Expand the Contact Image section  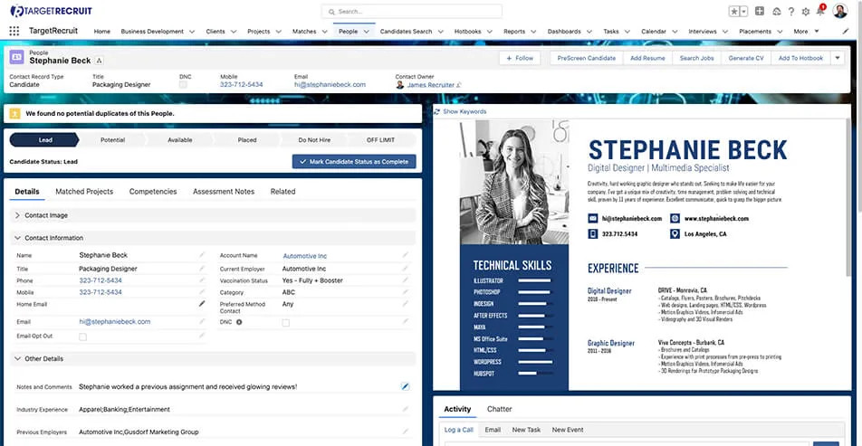pos(19,215)
